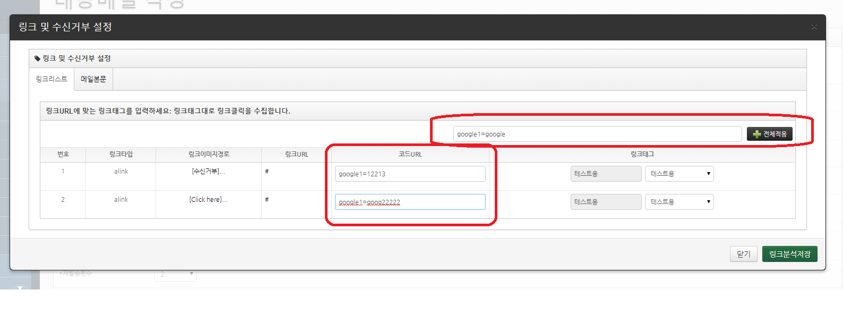Image resolution: width=843 pixels, height=315 pixels.
Task: Switch to the 링크리스트 tab
Action: 51,79
